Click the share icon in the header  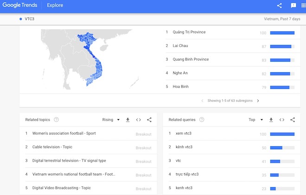click(x=279, y=6)
